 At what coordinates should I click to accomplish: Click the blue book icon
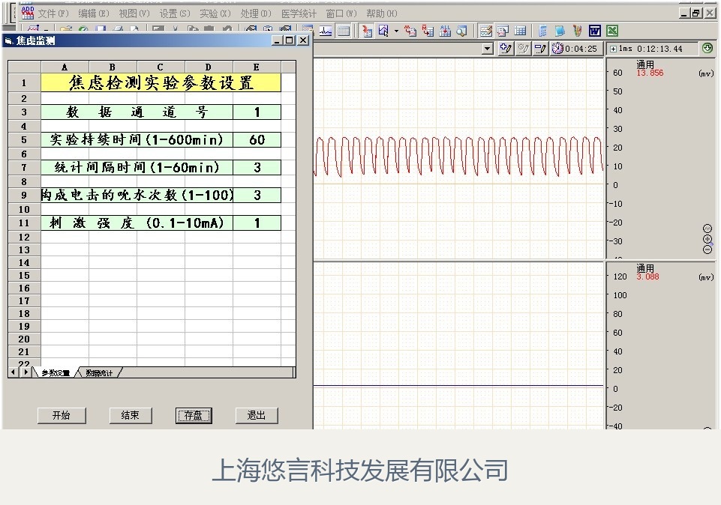[560, 31]
